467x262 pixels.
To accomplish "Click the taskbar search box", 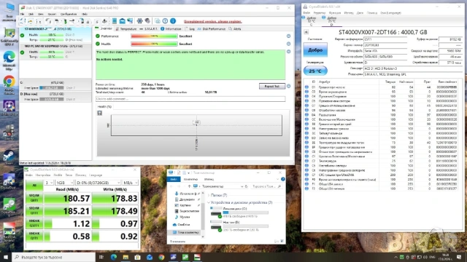I will (53, 257).
